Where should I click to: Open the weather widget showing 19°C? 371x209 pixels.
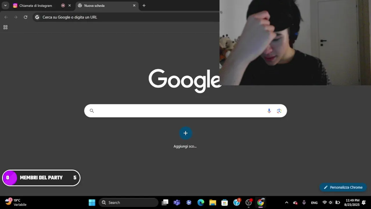16,202
